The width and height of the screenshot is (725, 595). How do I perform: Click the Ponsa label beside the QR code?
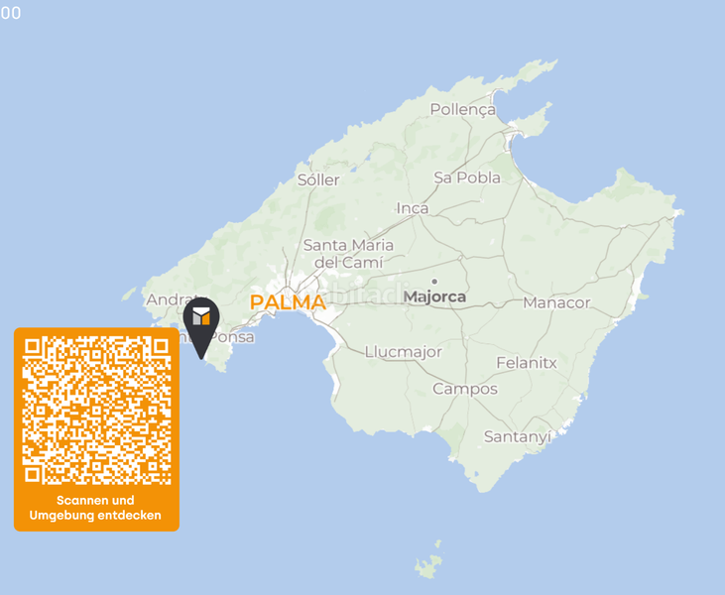[233, 337]
